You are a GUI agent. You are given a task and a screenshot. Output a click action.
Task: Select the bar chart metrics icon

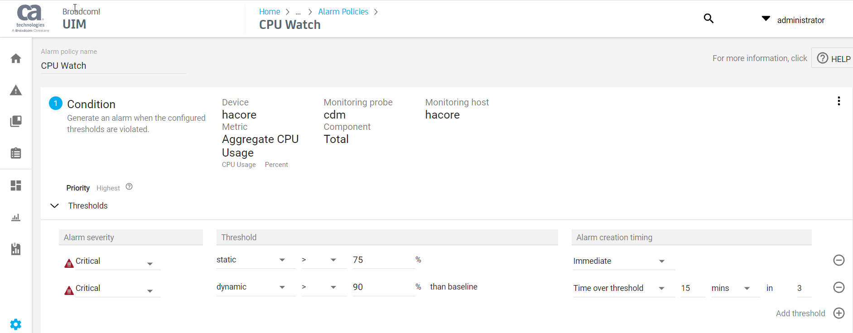pos(16,217)
